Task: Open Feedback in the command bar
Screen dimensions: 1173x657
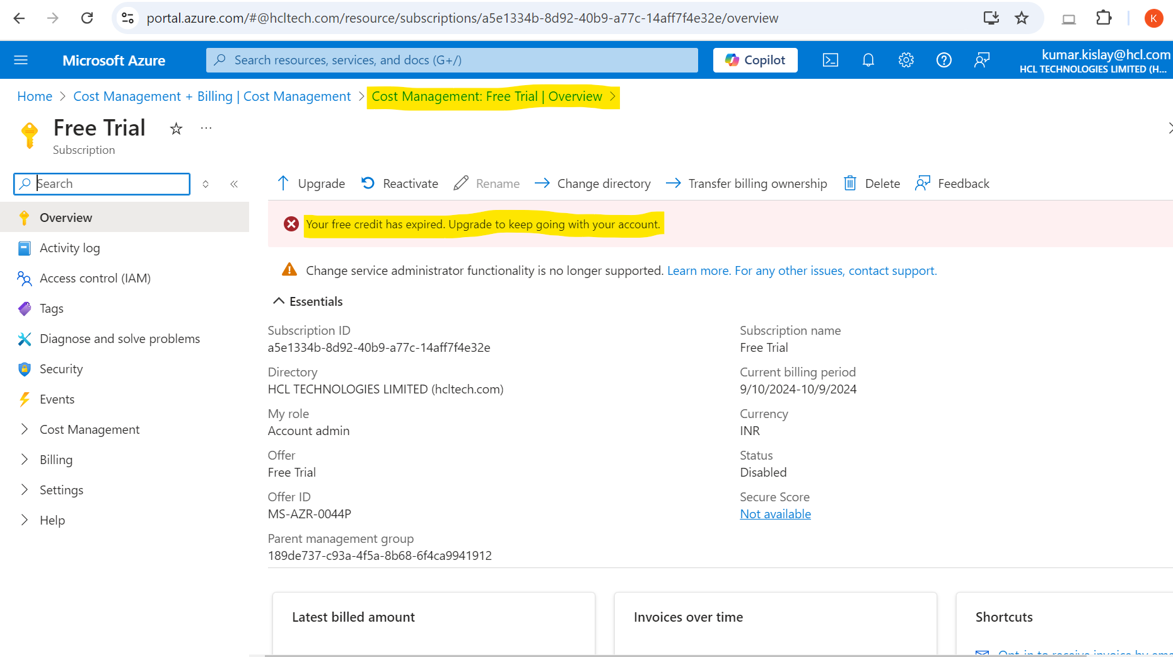Action: coord(952,183)
